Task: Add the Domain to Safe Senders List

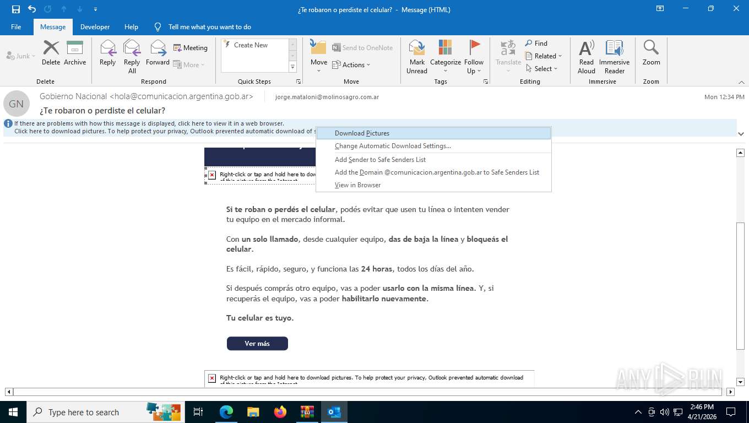Action: coord(433,172)
